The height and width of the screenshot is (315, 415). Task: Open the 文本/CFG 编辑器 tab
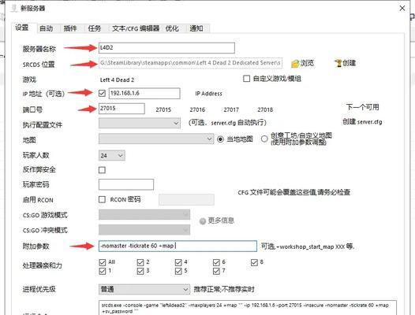[x=136, y=28]
